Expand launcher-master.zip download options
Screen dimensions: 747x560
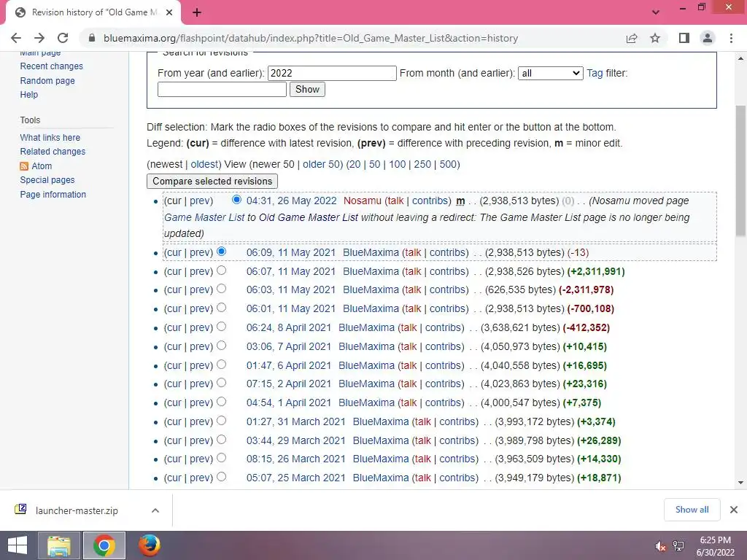tap(155, 510)
